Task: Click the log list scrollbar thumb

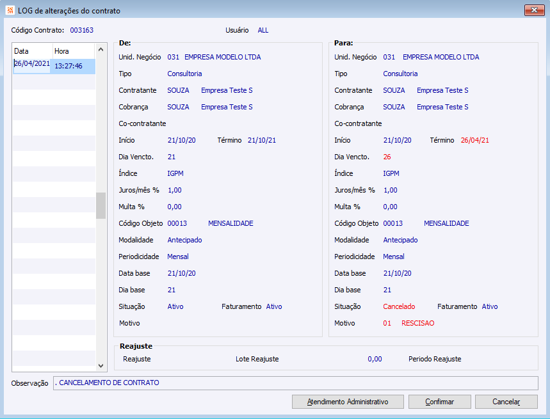Action: pyautogui.click(x=101, y=205)
